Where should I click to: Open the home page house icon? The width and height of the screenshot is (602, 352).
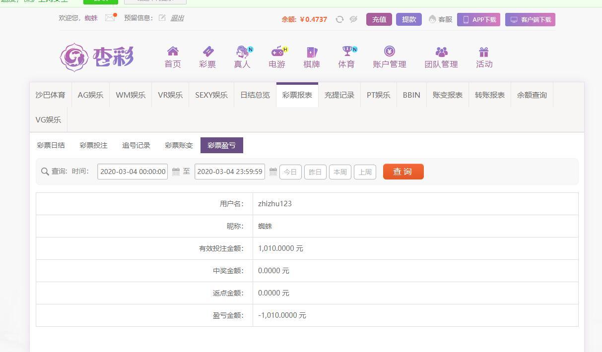click(x=173, y=52)
